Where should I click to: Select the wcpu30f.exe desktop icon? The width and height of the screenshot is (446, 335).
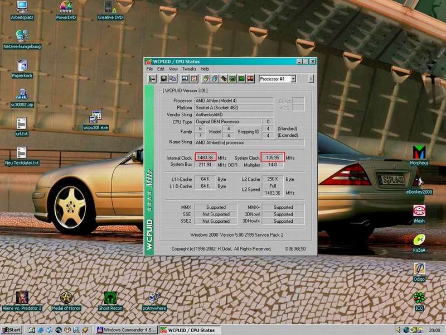[x=96, y=121]
